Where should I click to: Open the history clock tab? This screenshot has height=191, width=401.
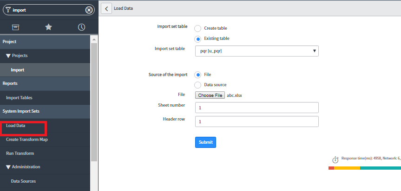(81, 27)
